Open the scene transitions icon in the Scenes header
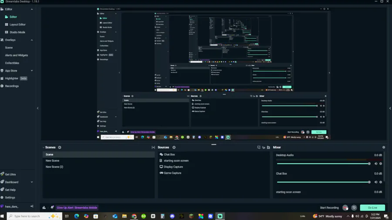This screenshot has width=392, height=220. pos(153,147)
